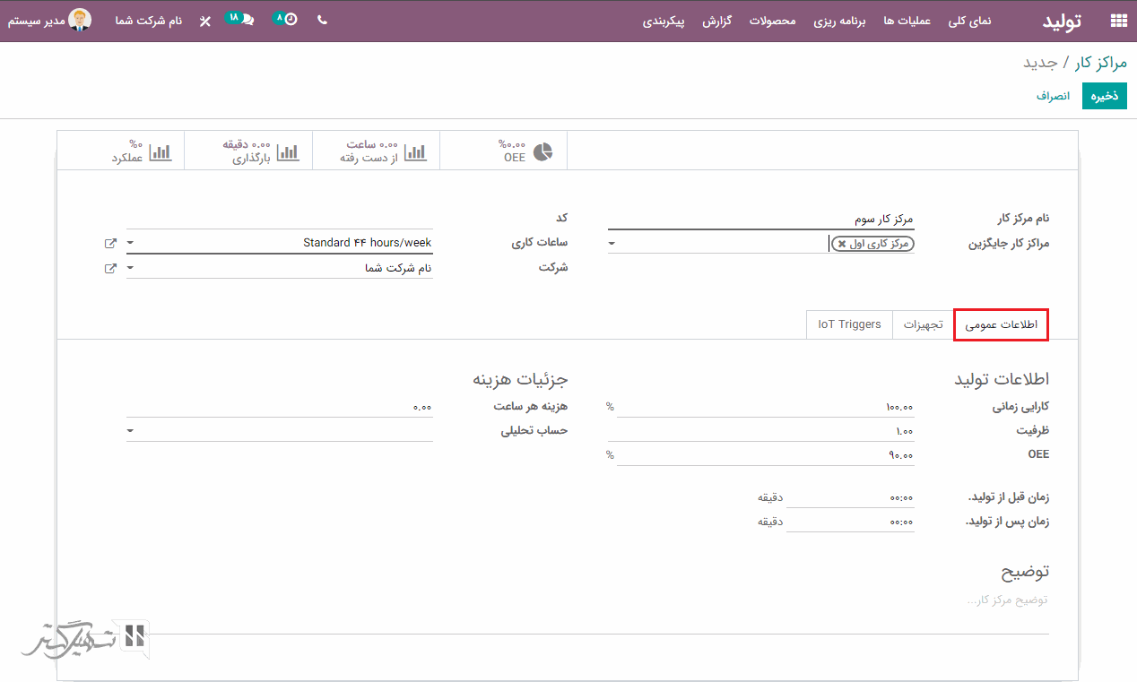Expand the مراکز کار جایگزین dropdown arrow

612,243
